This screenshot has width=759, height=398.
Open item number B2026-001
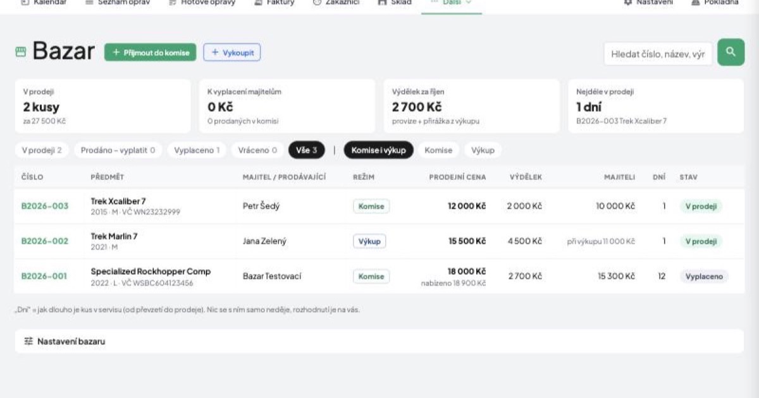pyautogui.click(x=45, y=276)
